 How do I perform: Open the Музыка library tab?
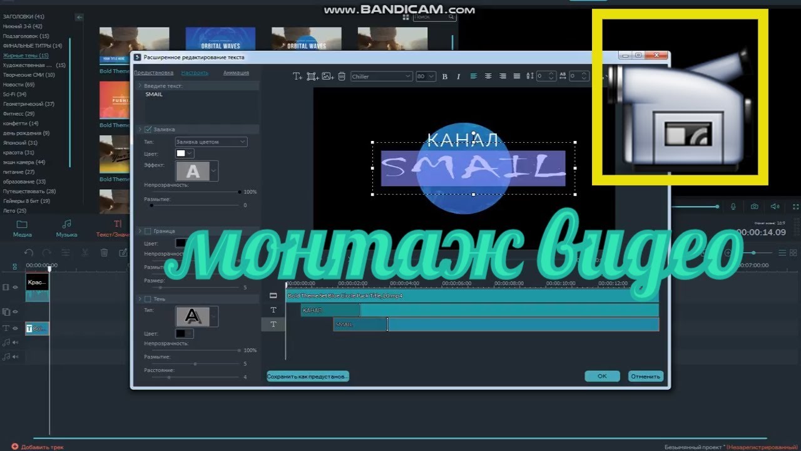(x=66, y=229)
